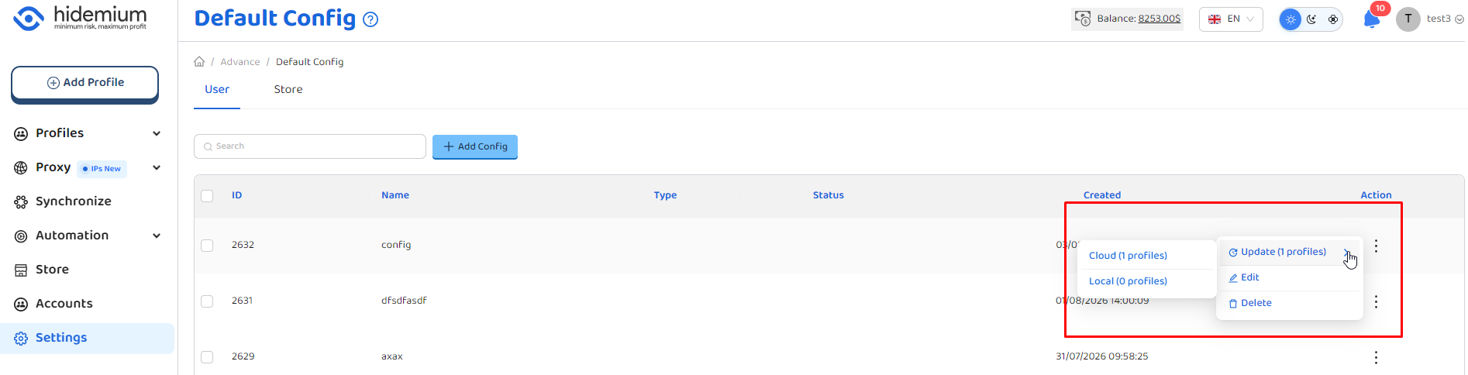1468x375 pixels.
Task: Open the help icon beside Default Config
Action: [370, 20]
